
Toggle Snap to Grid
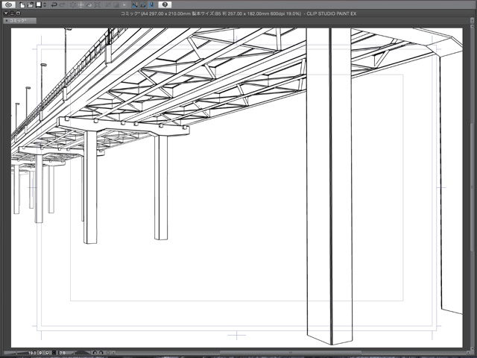point(151,5)
